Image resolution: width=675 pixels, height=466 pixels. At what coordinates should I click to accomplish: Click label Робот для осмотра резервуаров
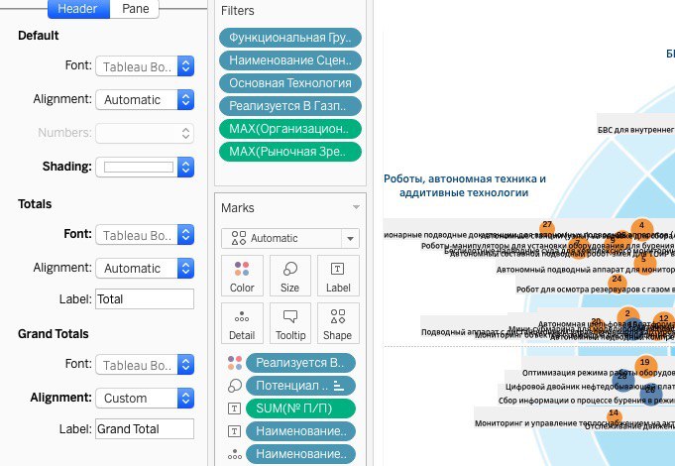click(596, 290)
